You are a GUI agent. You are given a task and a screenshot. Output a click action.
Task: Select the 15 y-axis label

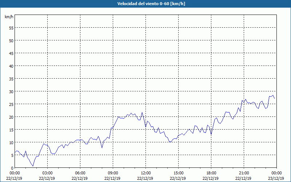(x=11, y=130)
